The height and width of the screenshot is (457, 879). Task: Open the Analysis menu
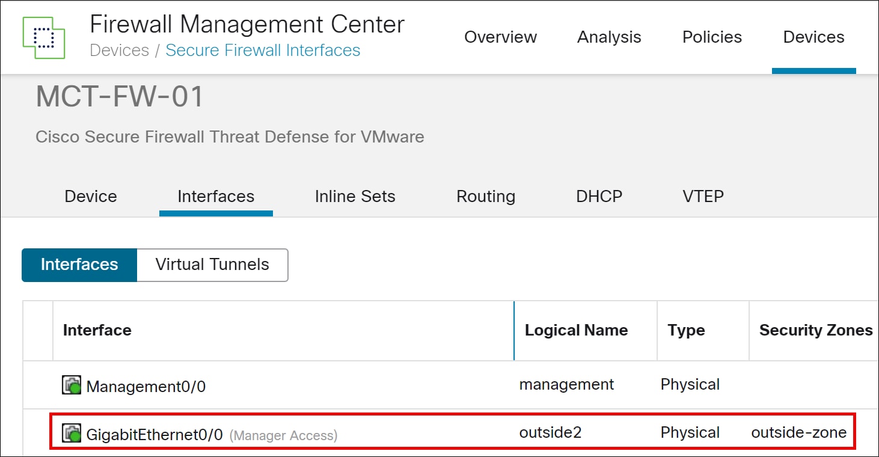[x=609, y=37]
